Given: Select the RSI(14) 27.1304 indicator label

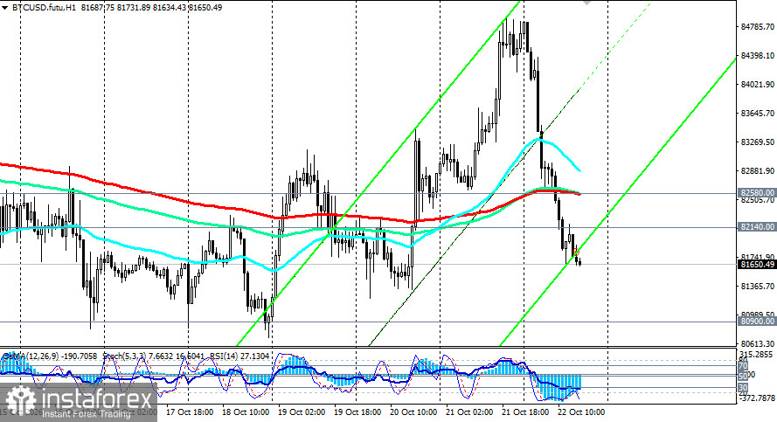Looking at the screenshot, I should pos(239,356).
